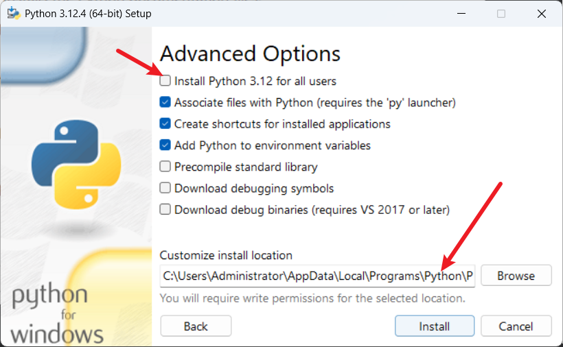
Task: Uncheck Add Python to environment variables
Action: (165, 145)
